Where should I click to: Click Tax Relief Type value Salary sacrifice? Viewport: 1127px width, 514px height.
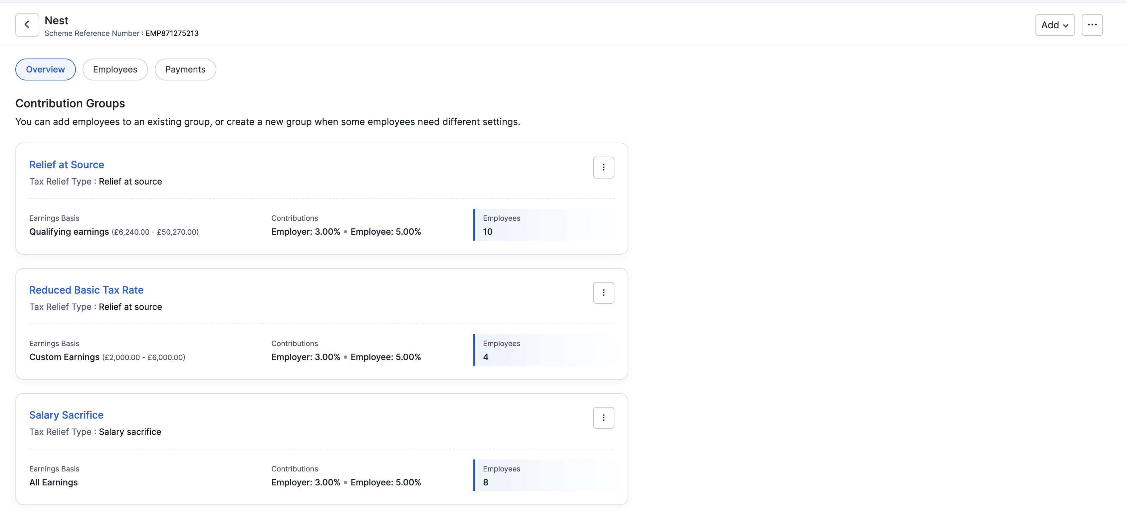(130, 432)
